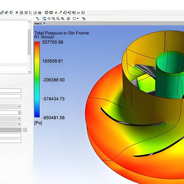Click the blue ring icon in toolbar

pos(11,13)
